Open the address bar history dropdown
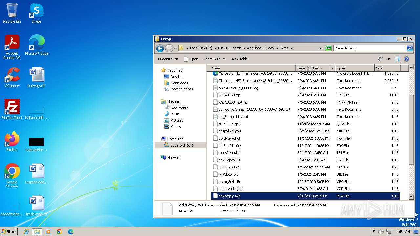 click(320, 48)
